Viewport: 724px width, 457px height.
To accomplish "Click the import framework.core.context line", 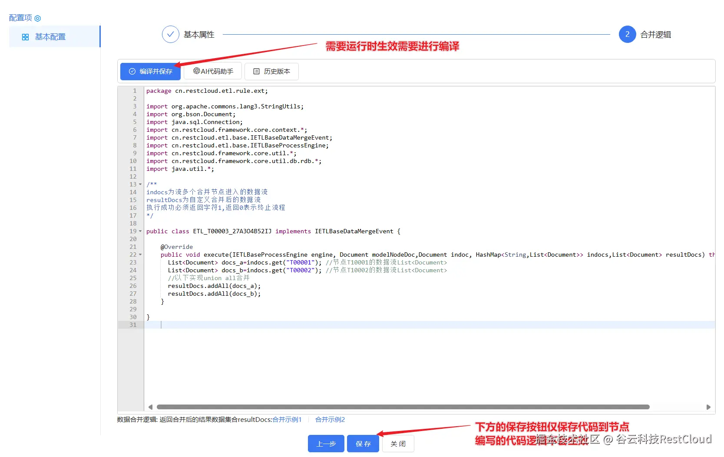I will pyautogui.click(x=227, y=130).
